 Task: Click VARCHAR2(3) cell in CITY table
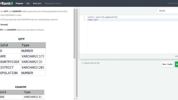tap(33, 62)
